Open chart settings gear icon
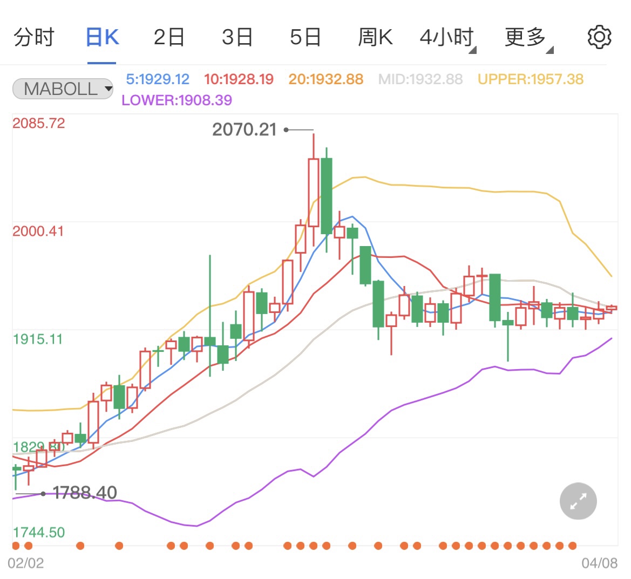 click(x=599, y=37)
